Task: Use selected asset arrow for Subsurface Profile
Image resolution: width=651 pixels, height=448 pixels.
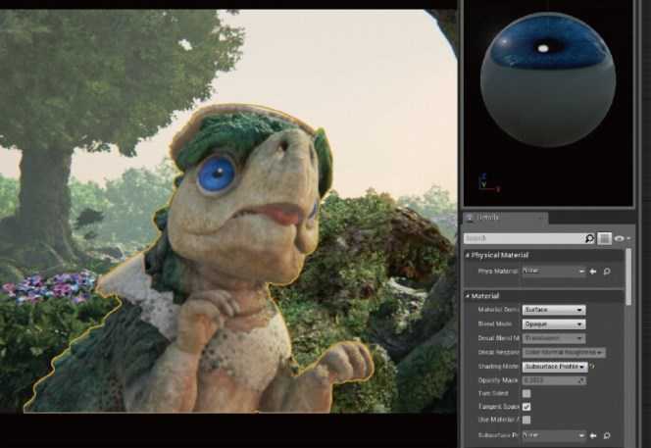Action: [x=593, y=435]
